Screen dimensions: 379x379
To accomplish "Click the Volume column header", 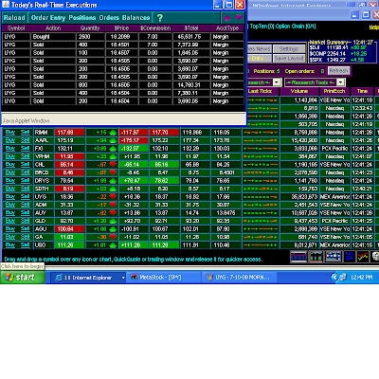I will click(x=299, y=91).
